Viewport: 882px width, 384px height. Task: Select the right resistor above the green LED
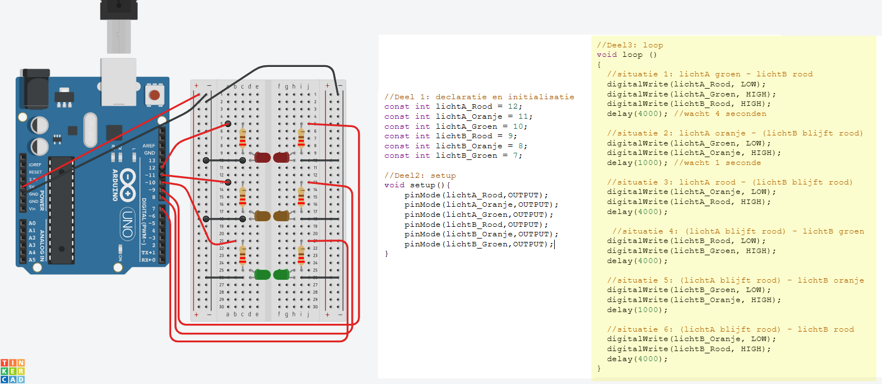click(301, 255)
